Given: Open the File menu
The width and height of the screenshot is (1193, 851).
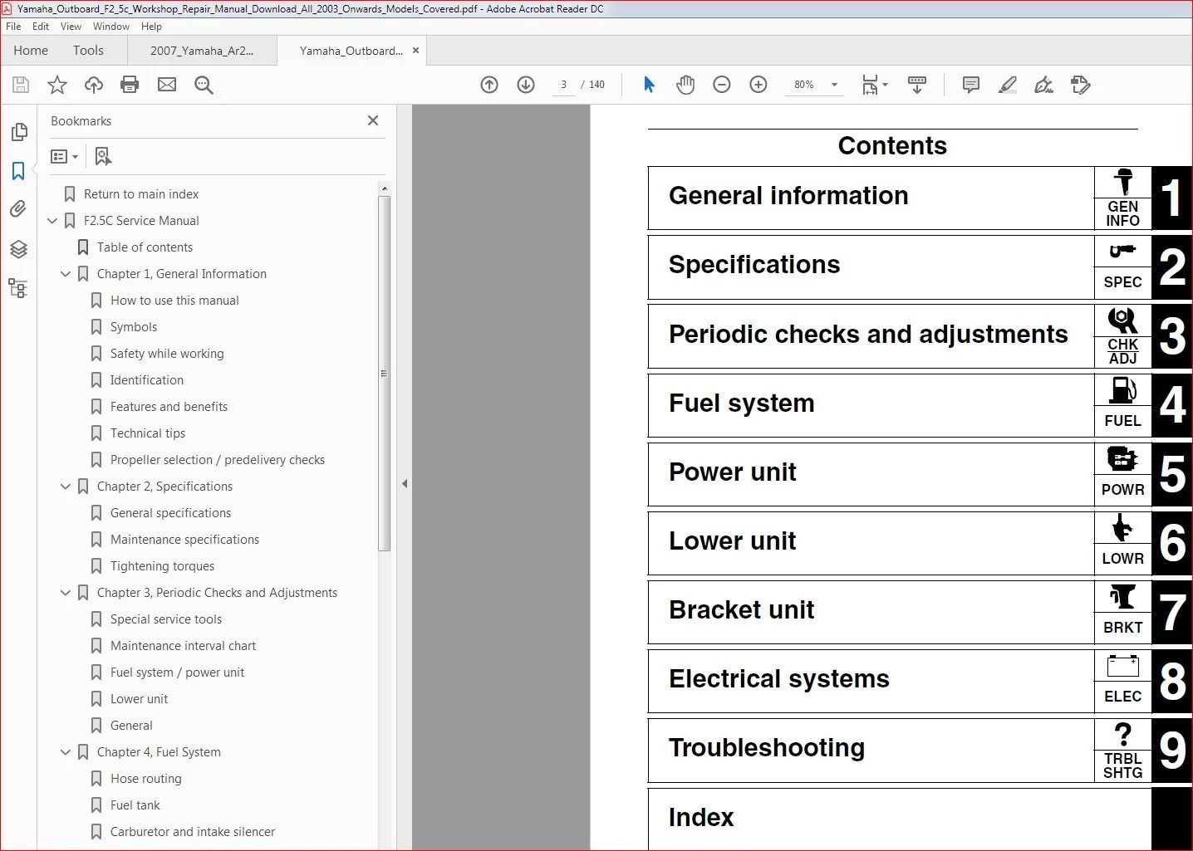Looking at the screenshot, I should [x=13, y=27].
